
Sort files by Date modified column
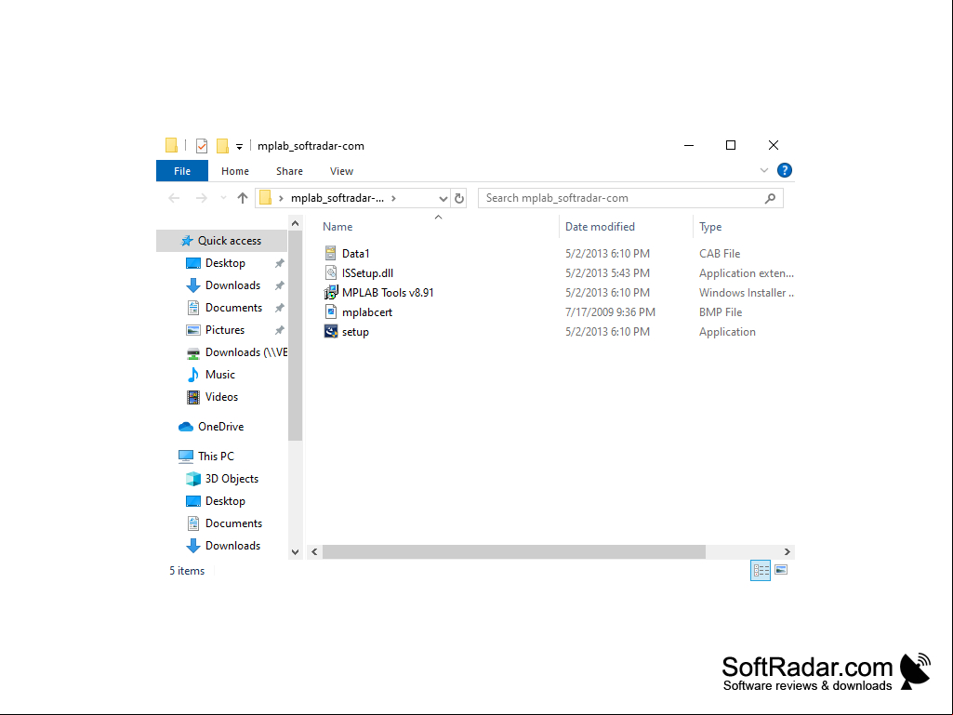tap(600, 227)
